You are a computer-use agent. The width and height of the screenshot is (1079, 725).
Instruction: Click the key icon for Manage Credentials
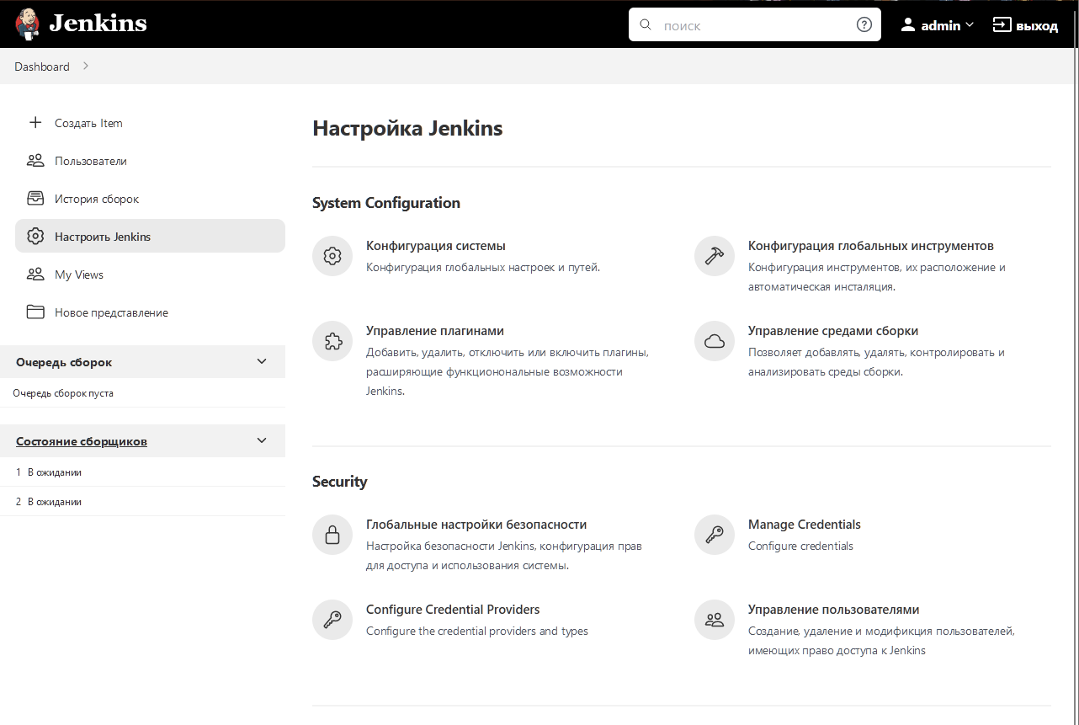pos(714,534)
